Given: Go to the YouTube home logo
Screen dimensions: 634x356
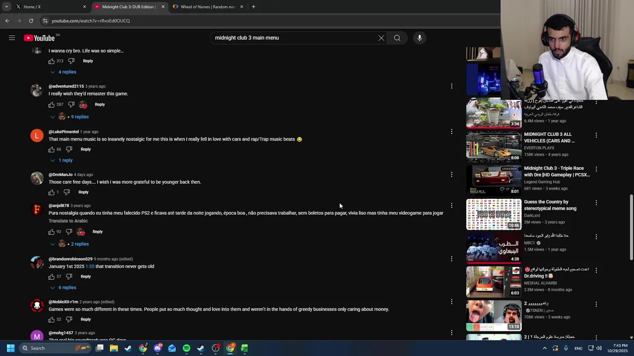Looking at the screenshot, I should 39,38.
